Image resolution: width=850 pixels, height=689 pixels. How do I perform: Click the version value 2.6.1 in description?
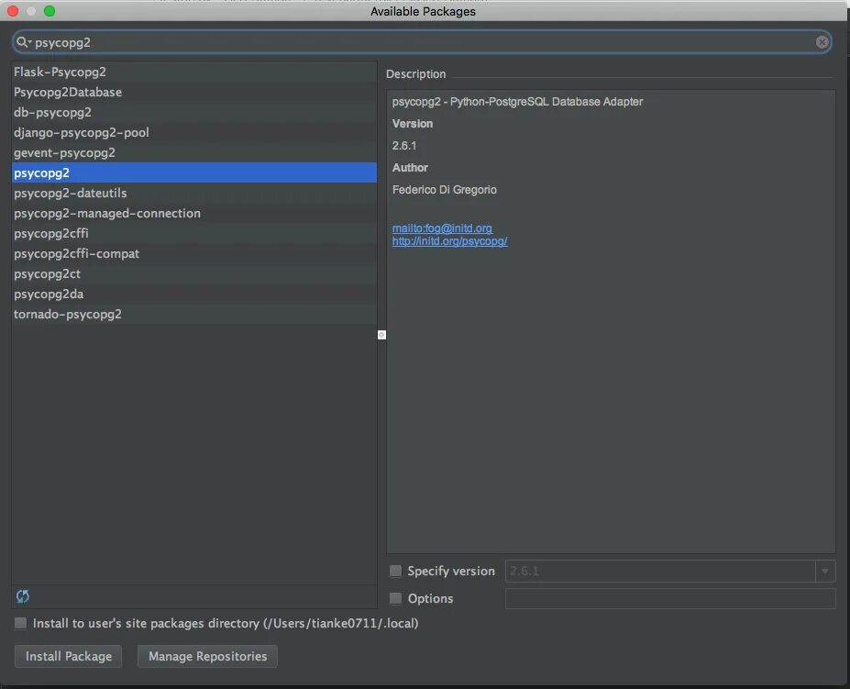pyautogui.click(x=404, y=145)
